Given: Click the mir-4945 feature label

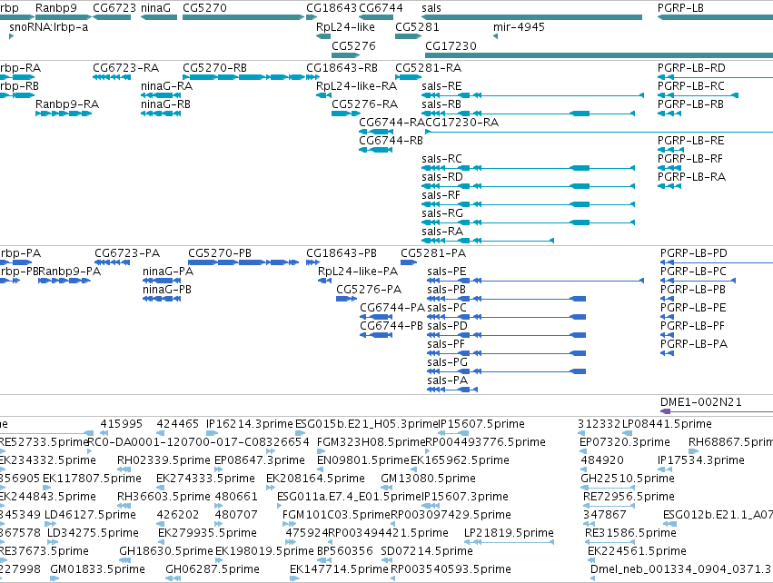Looking at the screenshot, I should point(519,27).
